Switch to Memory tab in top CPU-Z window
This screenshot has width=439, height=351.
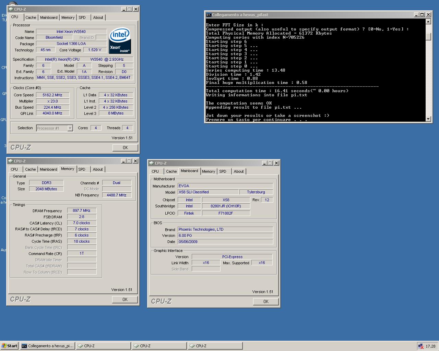pyautogui.click(x=68, y=17)
